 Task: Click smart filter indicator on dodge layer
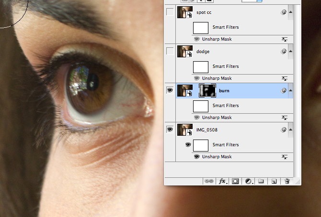point(284,51)
